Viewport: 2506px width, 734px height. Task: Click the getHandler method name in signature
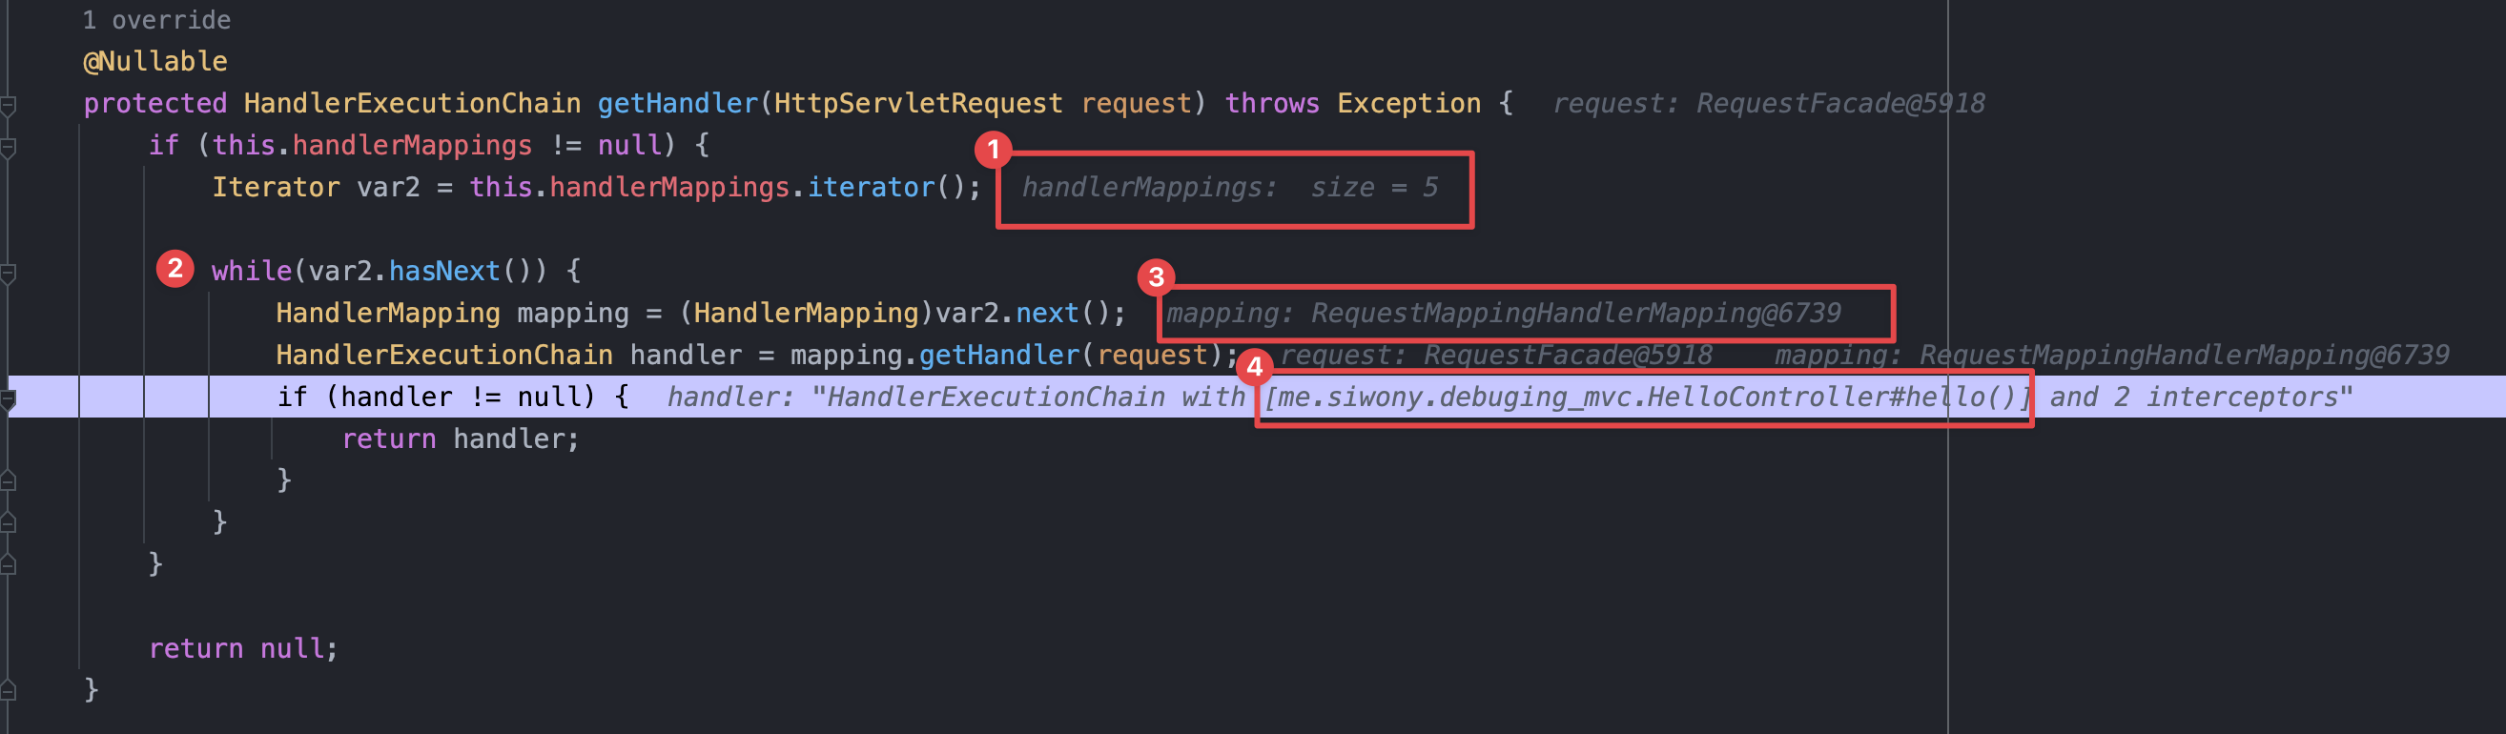[677, 104]
